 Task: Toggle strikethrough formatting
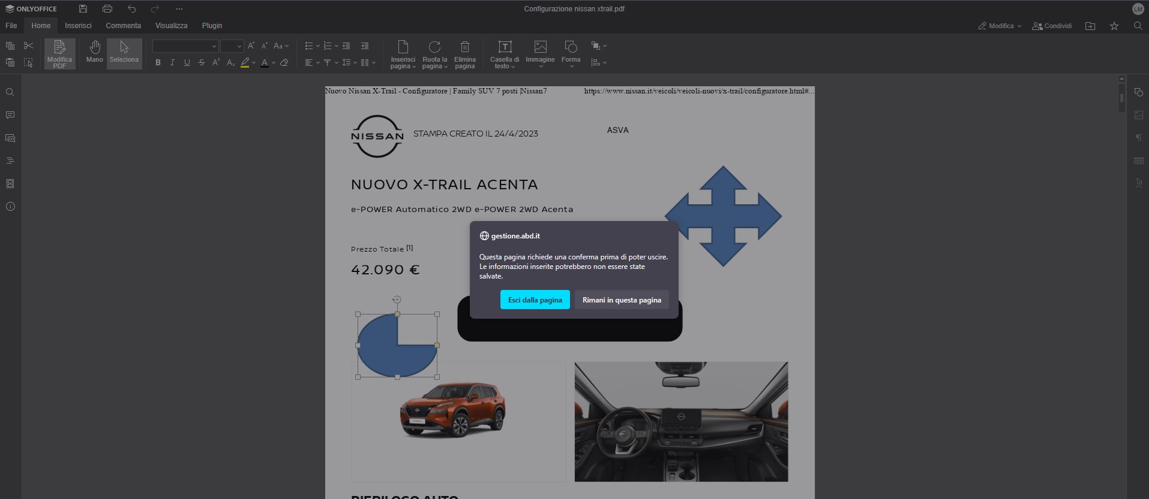(x=201, y=62)
